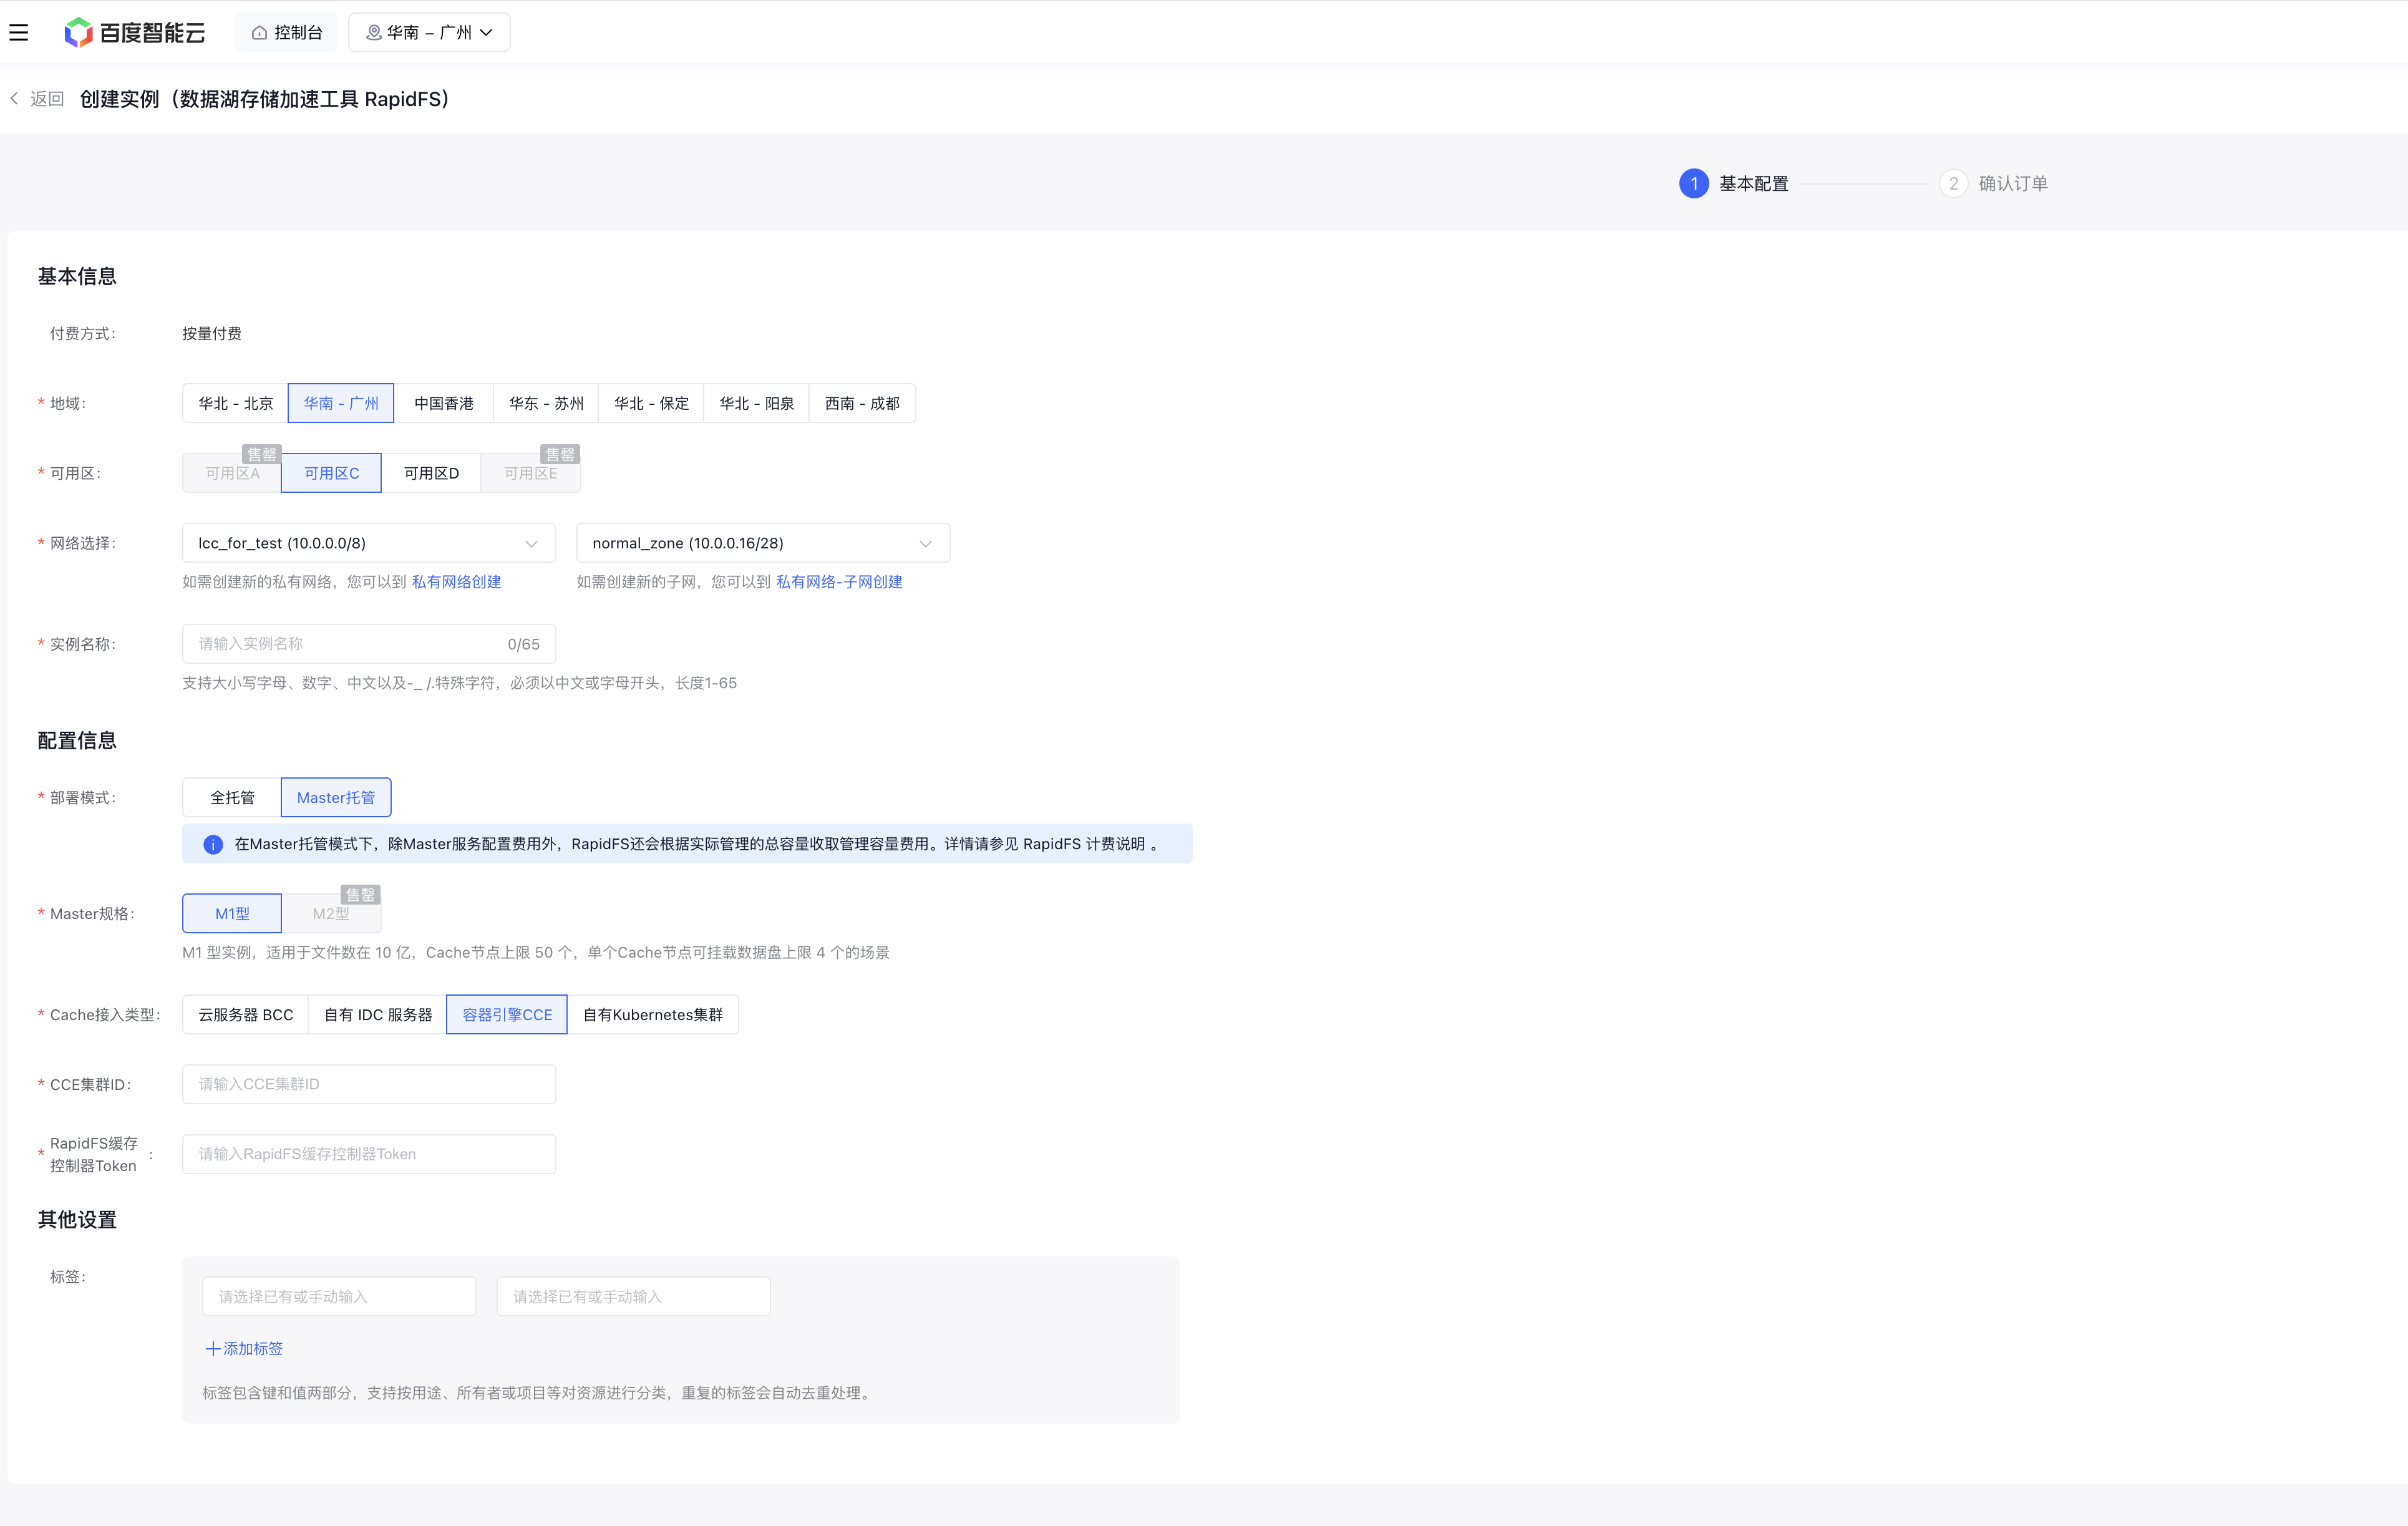Select 自有Kubernetes集群 cache access type
Screen dimensions: 2408x1526
pos(653,1015)
